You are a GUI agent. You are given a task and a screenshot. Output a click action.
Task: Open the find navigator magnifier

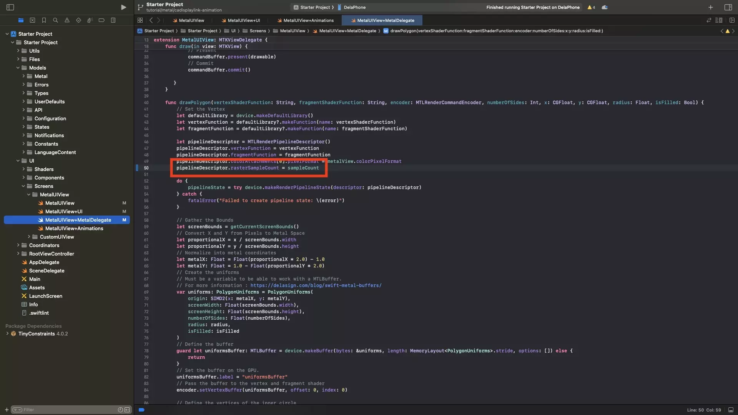55,20
